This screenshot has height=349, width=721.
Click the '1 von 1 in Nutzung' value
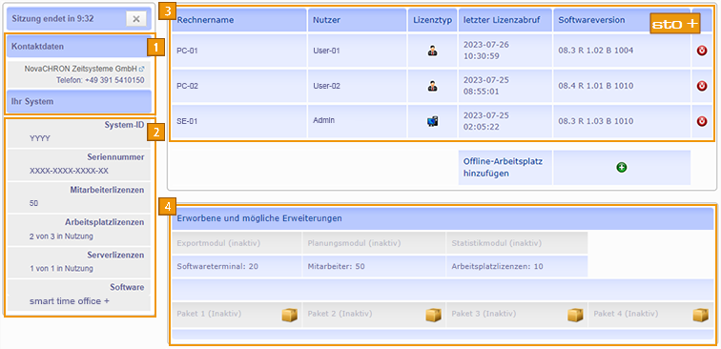pos(61,269)
